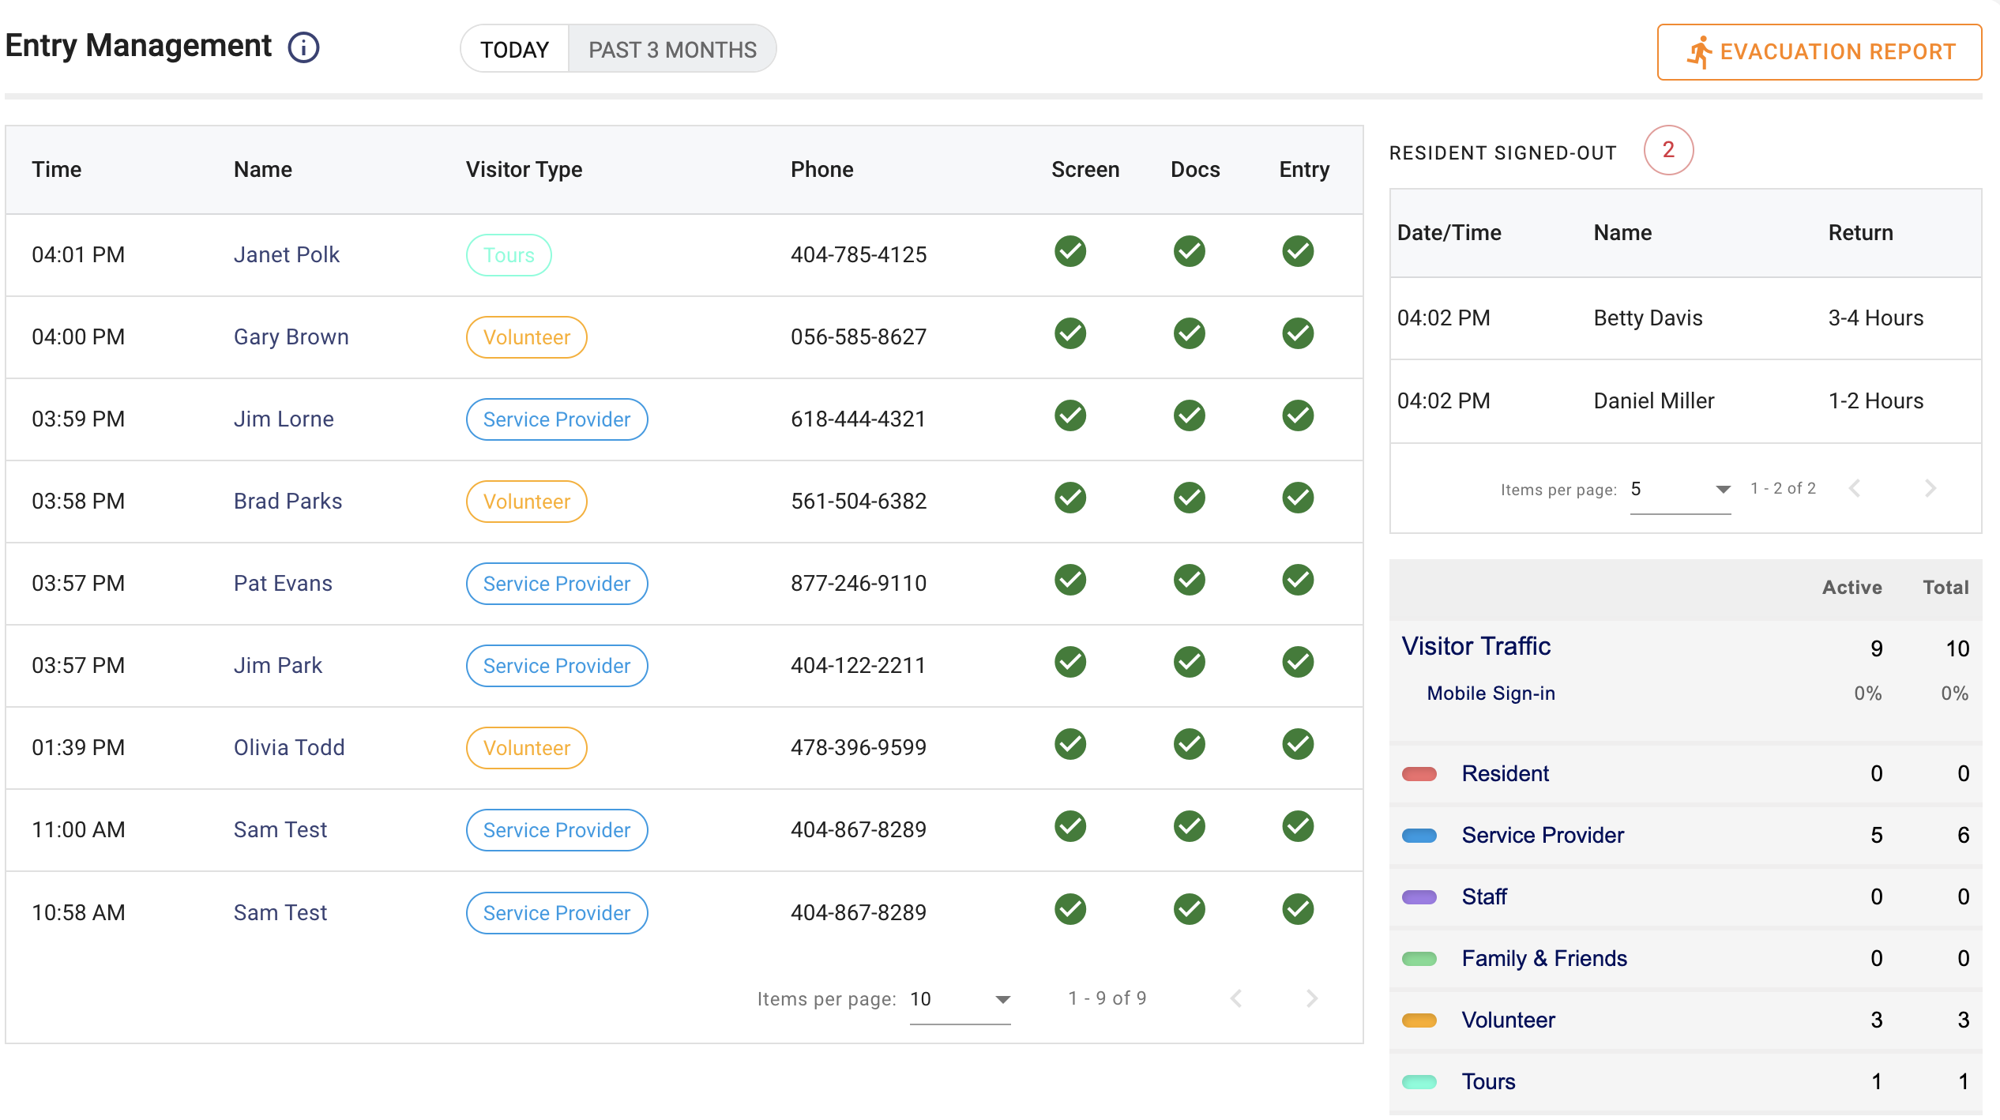Screen dimensions: 2000x1120
Task: Click the resident signed-out count badge
Action: [1668, 150]
